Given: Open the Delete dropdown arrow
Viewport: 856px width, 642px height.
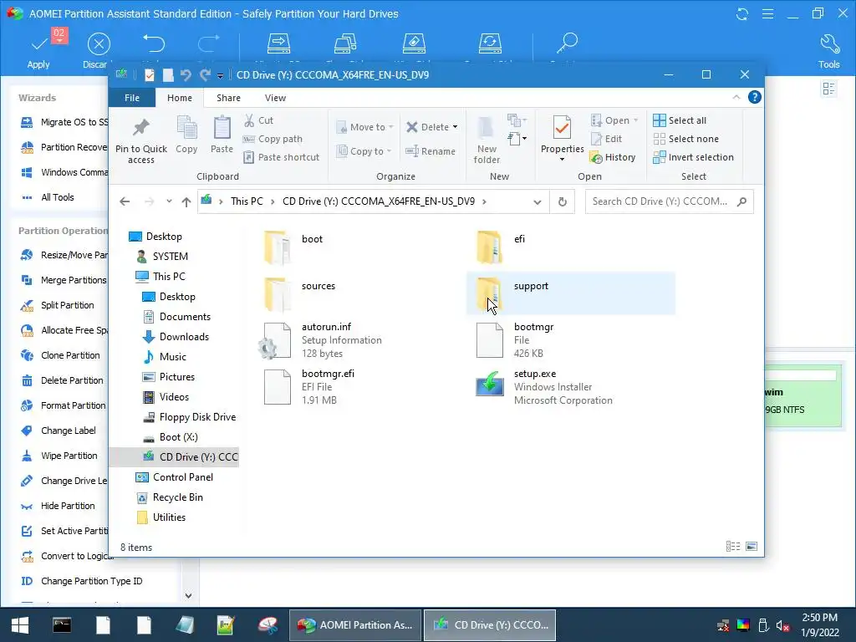Looking at the screenshot, I should [455, 127].
